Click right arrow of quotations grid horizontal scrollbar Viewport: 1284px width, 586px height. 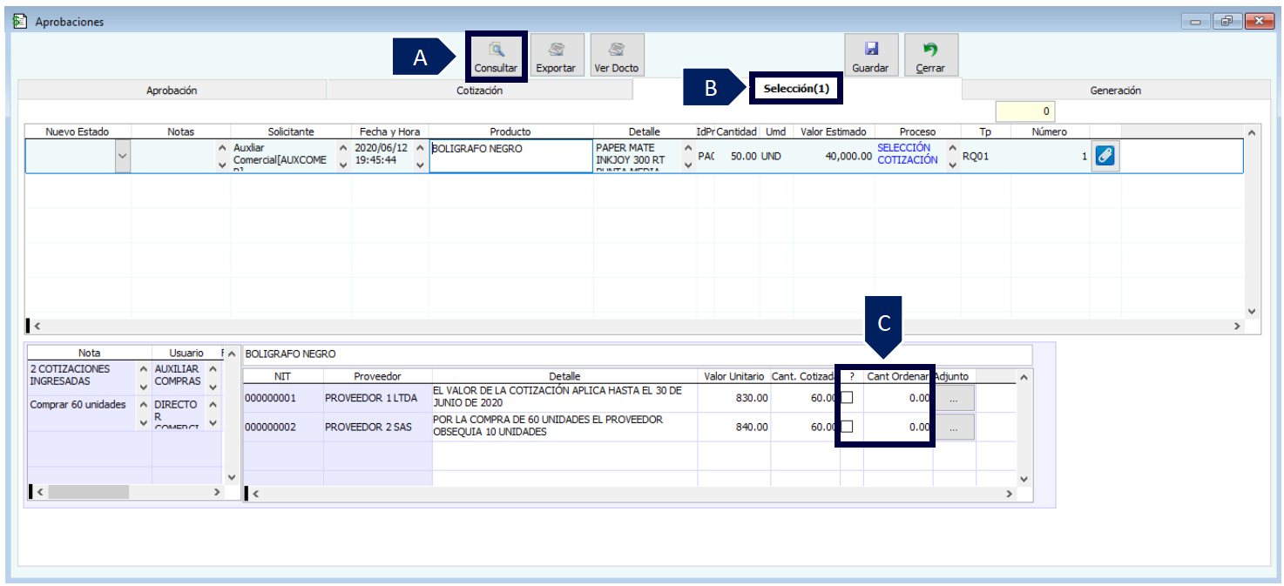coord(1010,494)
